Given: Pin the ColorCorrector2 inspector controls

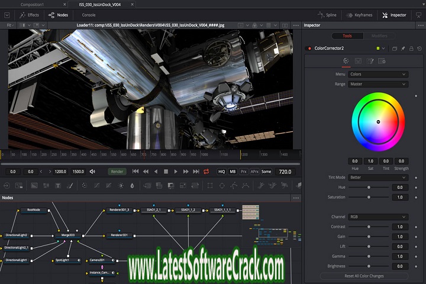Looking at the screenshot, I should click(403, 49).
